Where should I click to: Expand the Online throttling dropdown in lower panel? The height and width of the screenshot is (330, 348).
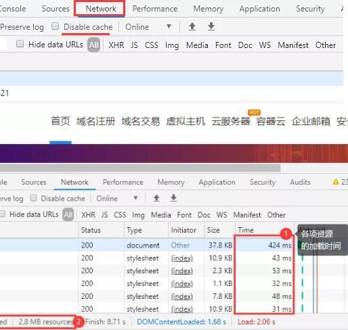(x=117, y=198)
